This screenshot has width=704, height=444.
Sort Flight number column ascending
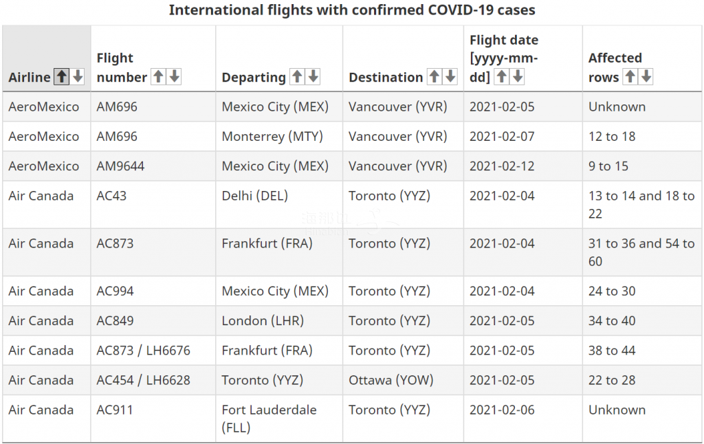[x=158, y=77]
